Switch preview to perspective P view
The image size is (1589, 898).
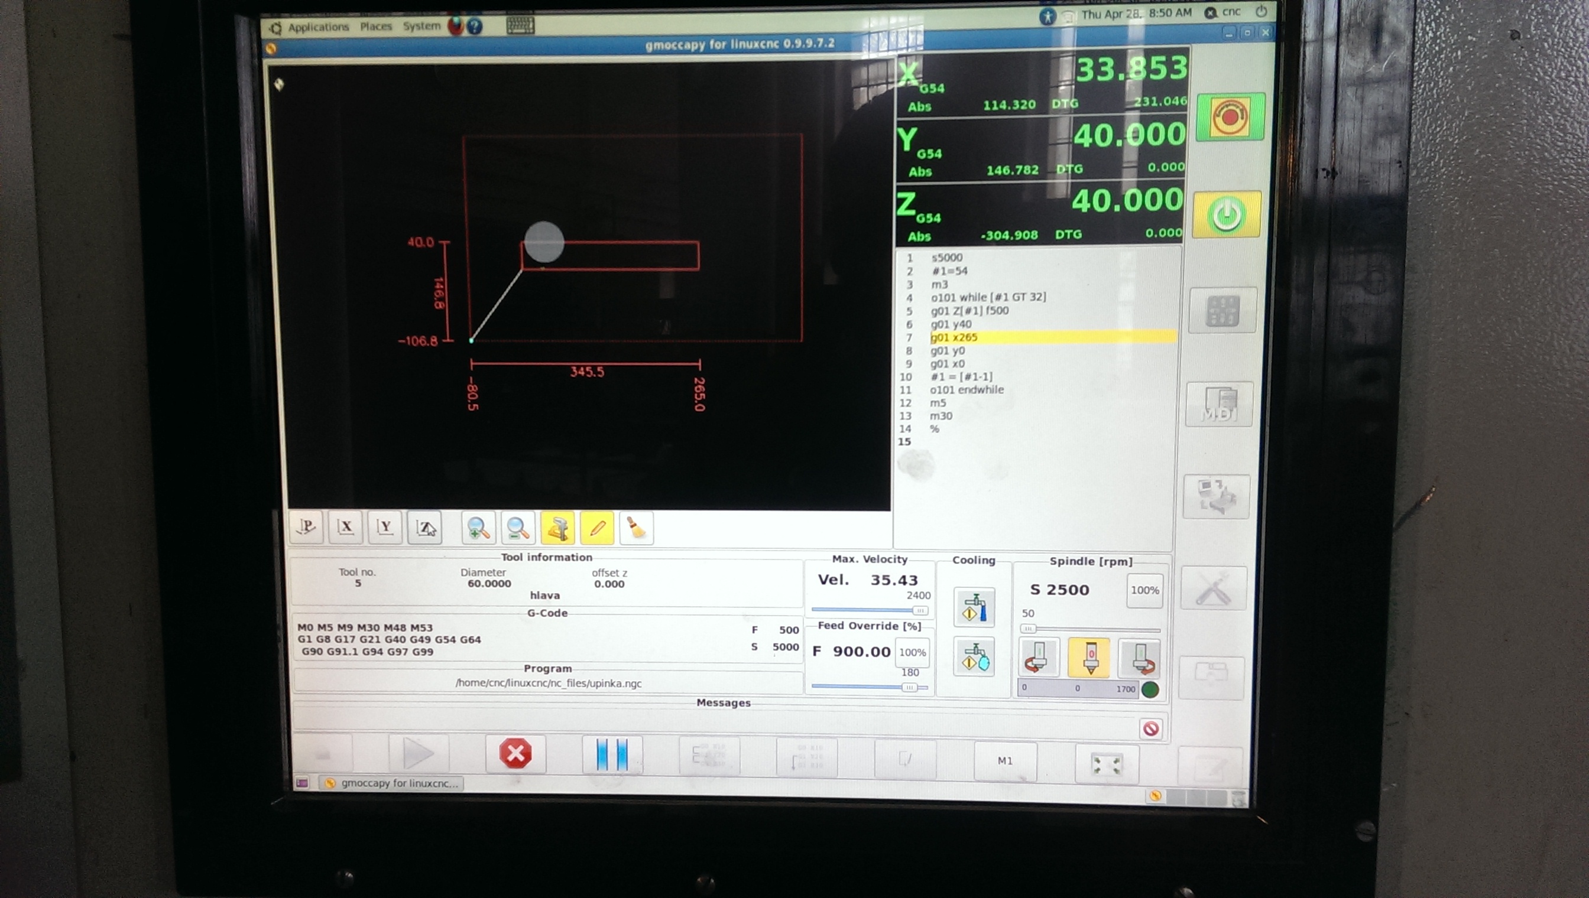[x=306, y=528]
